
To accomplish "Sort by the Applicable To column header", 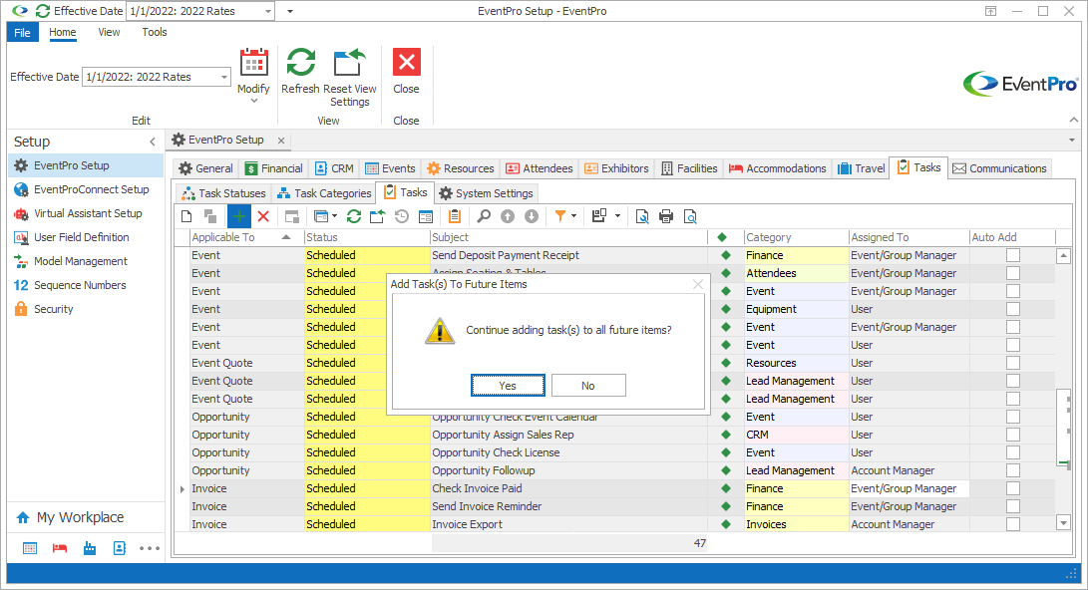I will coord(240,237).
